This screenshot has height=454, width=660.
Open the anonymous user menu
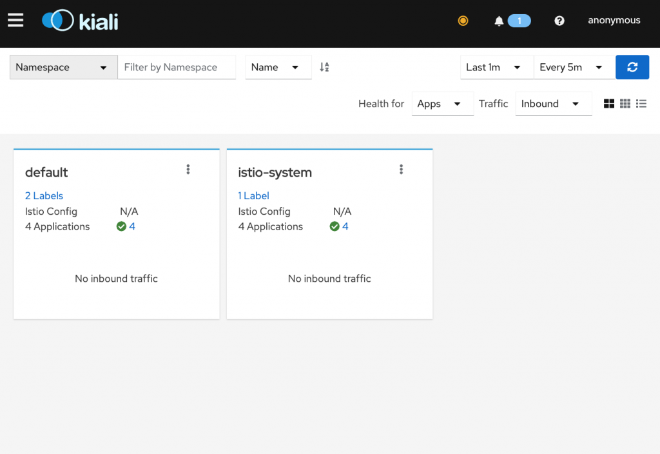(614, 20)
